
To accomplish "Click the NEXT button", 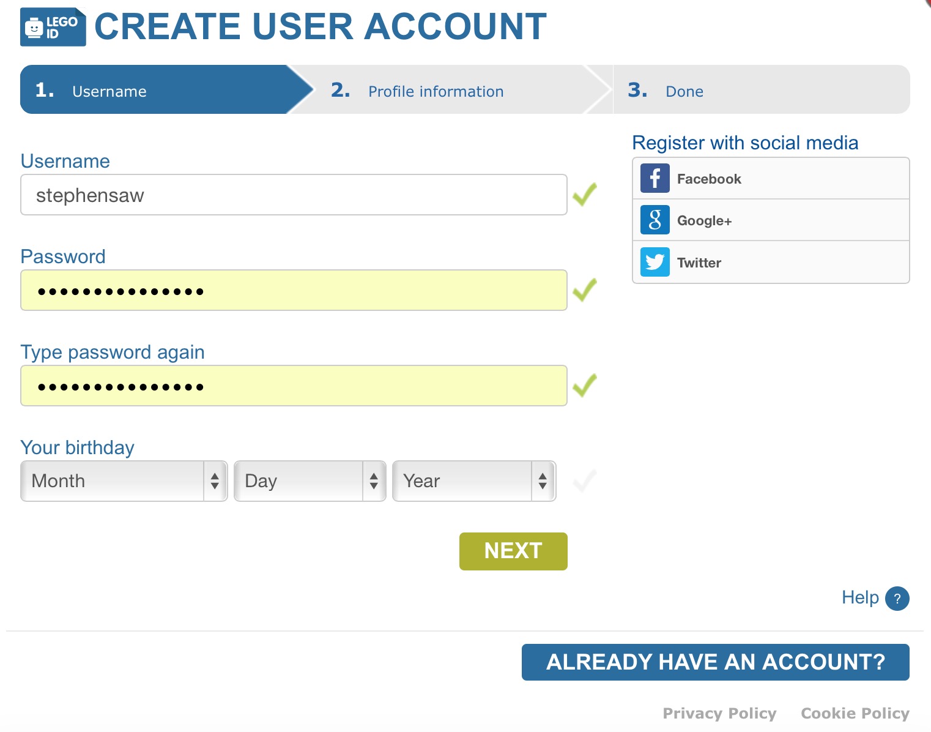I will pos(513,551).
